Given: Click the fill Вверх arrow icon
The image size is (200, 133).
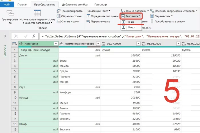Looking at the screenshot, I should coord(123,27).
